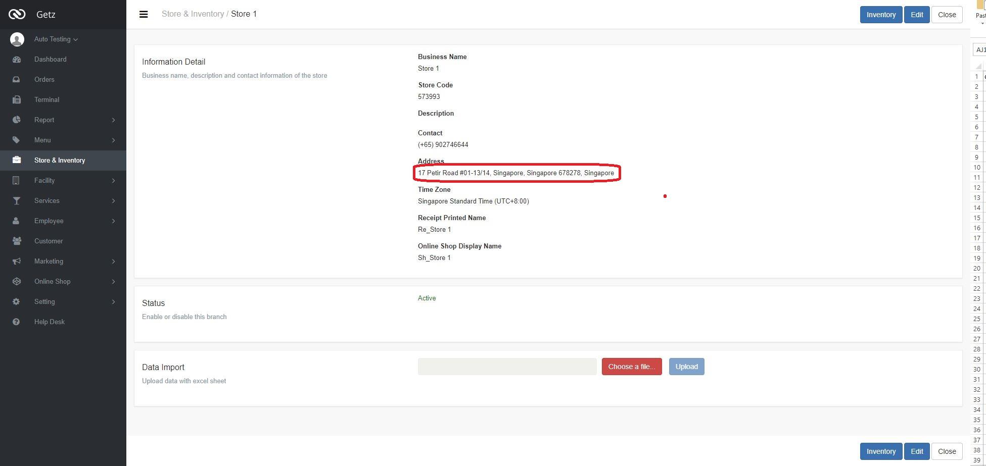This screenshot has width=986, height=466.
Task: Expand the Menu section arrow
Action: (x=113, y=140)
